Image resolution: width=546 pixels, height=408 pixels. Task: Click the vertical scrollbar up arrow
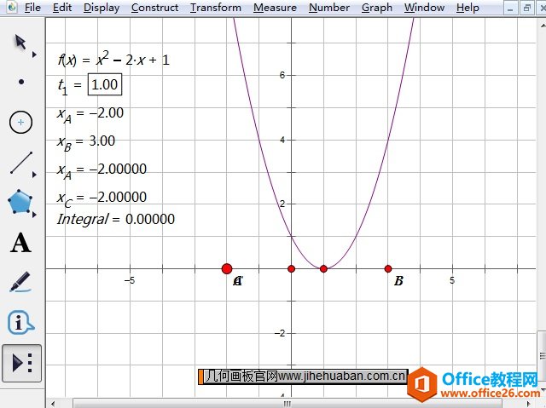click(543, 25)
